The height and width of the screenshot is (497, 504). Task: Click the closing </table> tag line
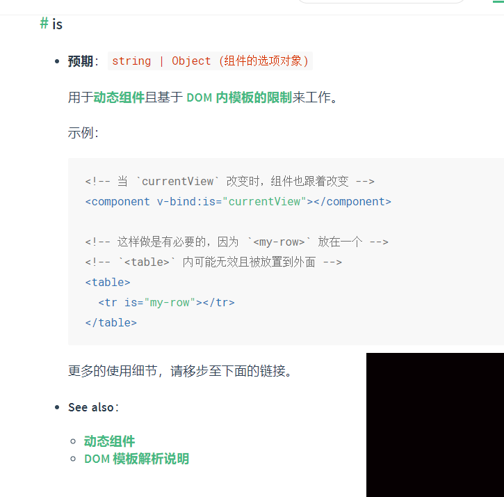click(111, 322)
